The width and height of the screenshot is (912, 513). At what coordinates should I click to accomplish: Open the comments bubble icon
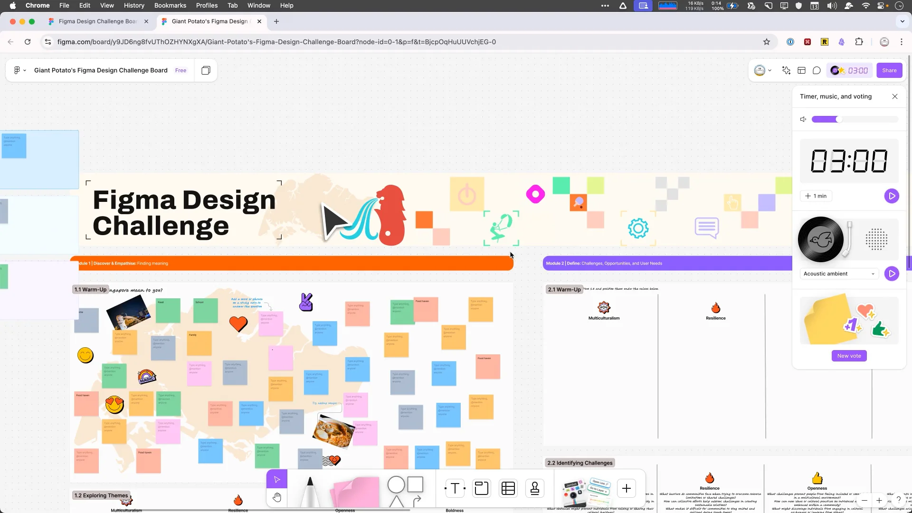click(817, 70)
